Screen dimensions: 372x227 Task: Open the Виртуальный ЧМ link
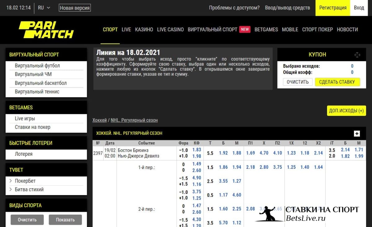[x=33, y=74]
